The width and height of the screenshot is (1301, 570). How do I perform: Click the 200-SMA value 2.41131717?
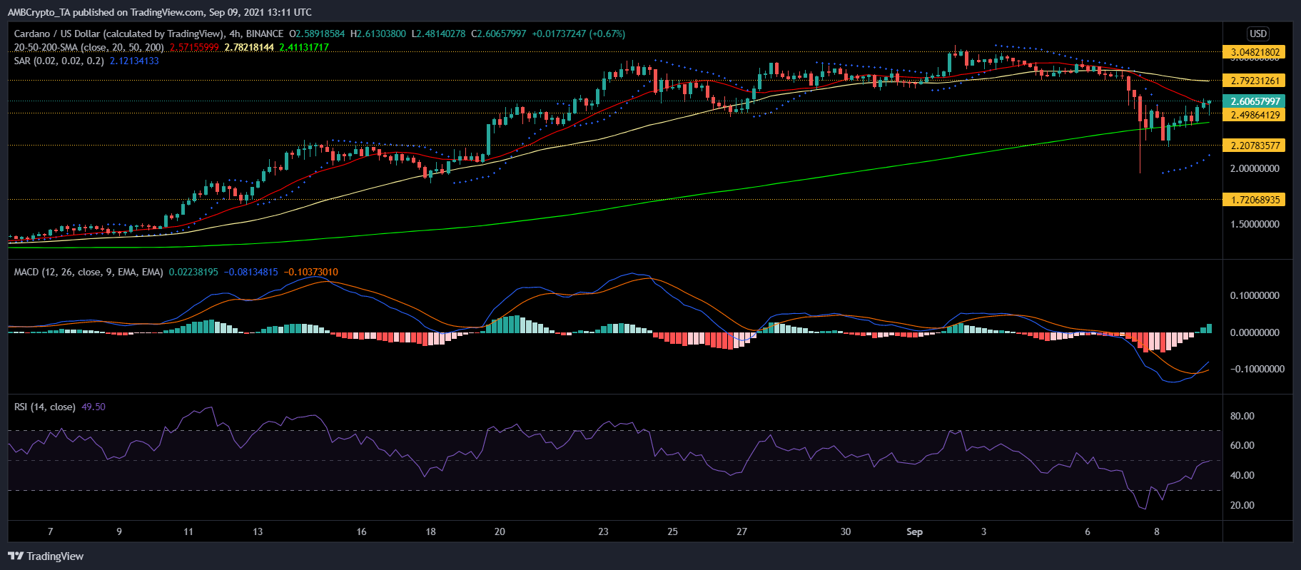pos(304,47)
